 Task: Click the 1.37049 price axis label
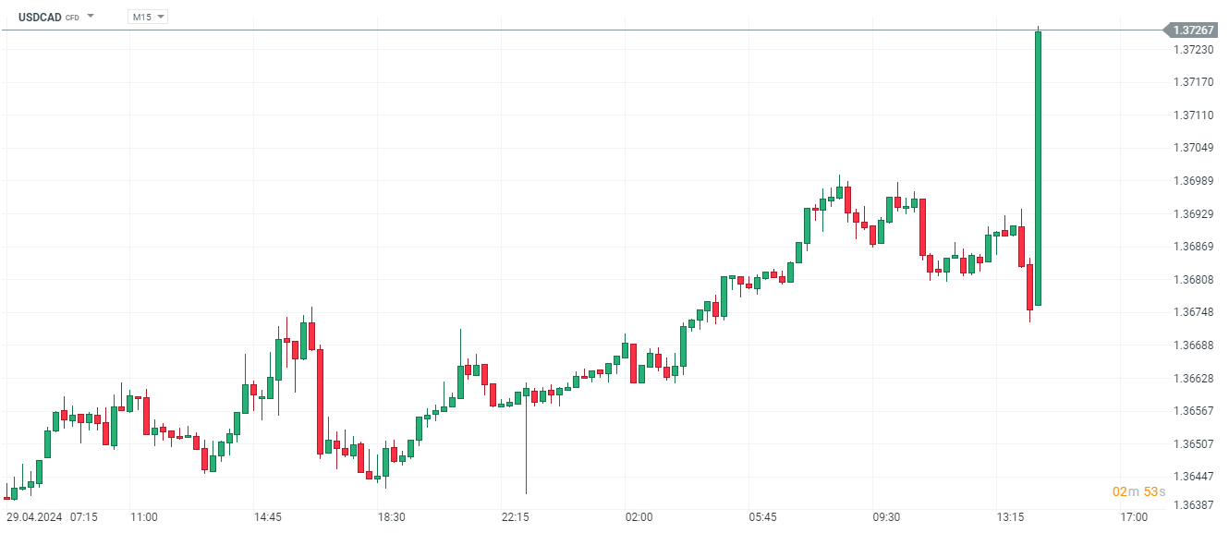pyautogui.click(x=1193, y=148)
